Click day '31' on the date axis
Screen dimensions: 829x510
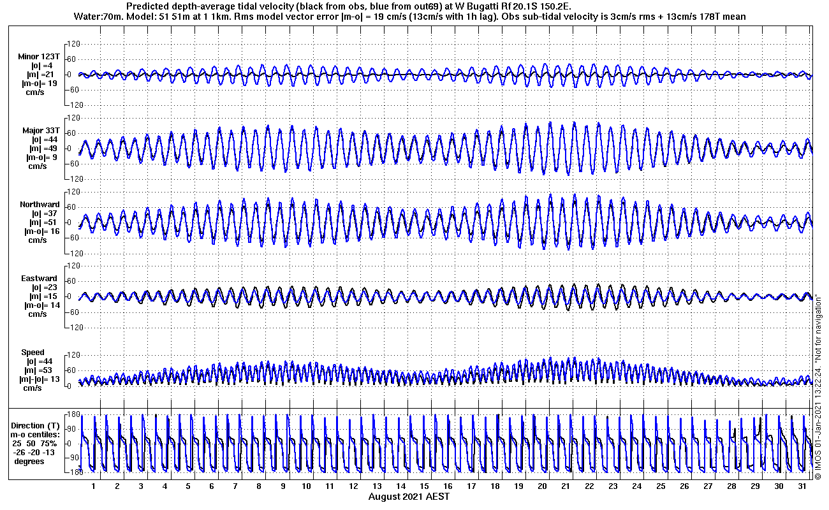pyautogui.click(x=802, y=486)
